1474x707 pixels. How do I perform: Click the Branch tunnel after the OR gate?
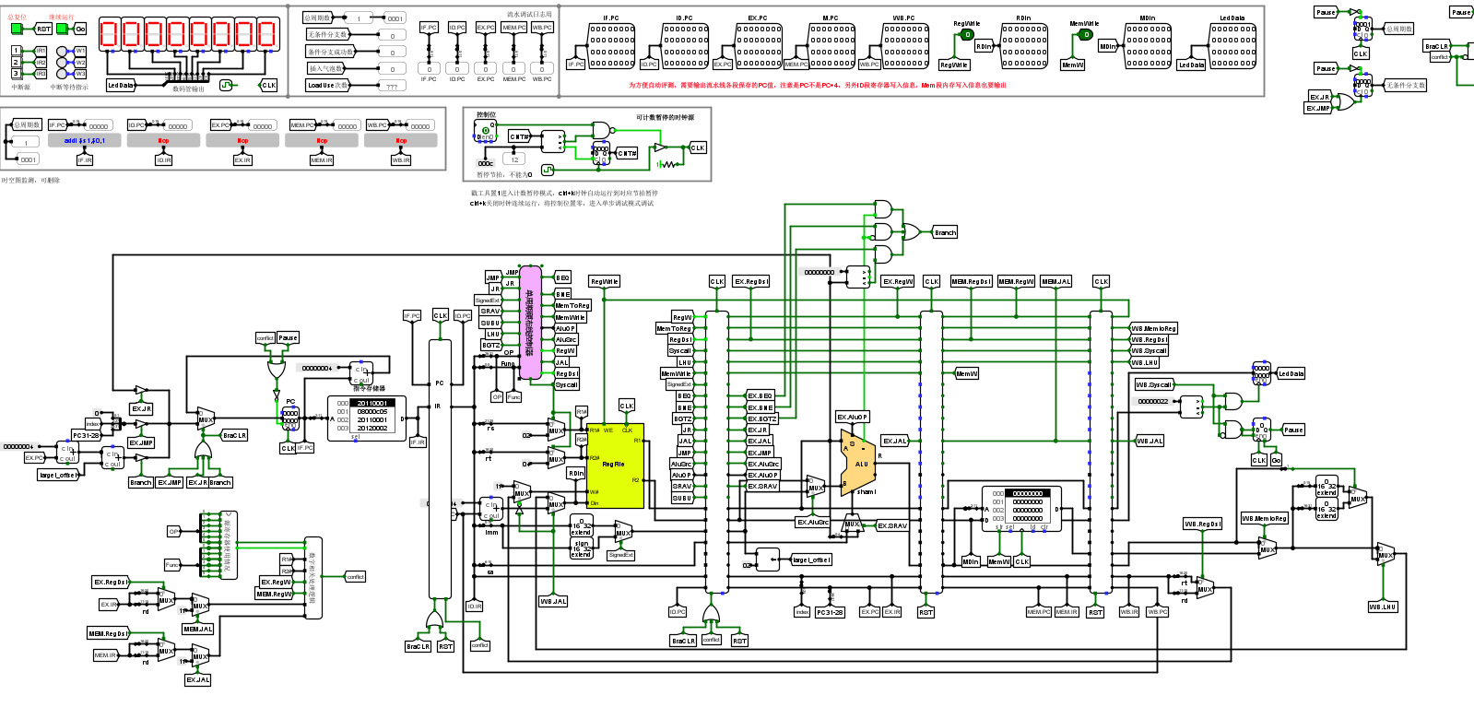(945, 232)
